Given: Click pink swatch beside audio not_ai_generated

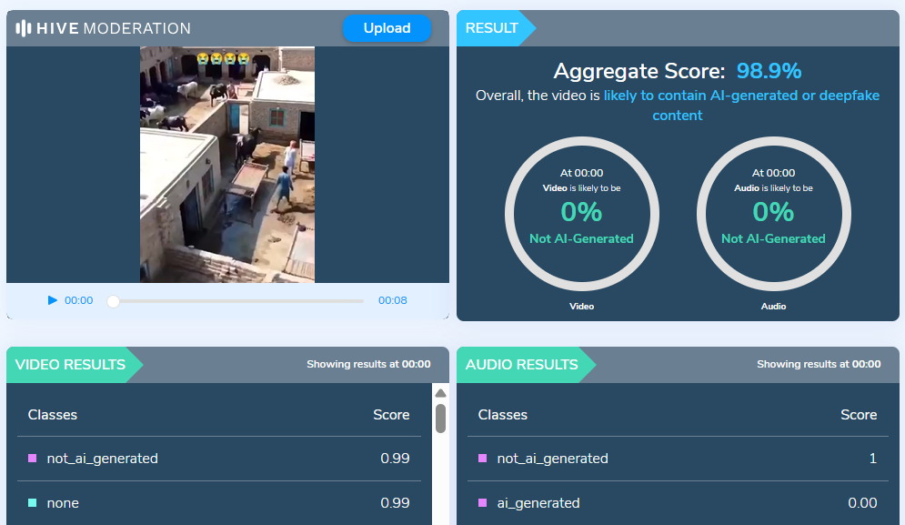Looking at the screenshot, I should pyautogui.click(x=483, y=459).
